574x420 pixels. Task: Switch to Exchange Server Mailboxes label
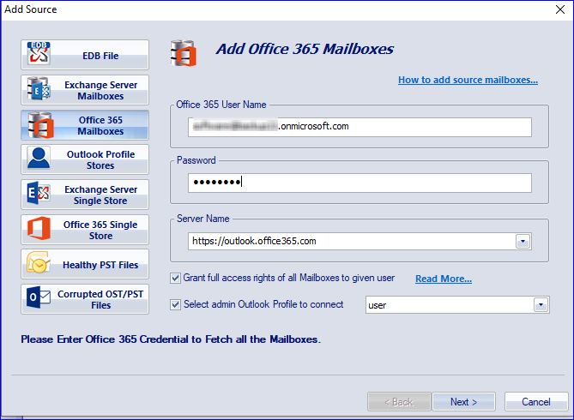(100, 90)
